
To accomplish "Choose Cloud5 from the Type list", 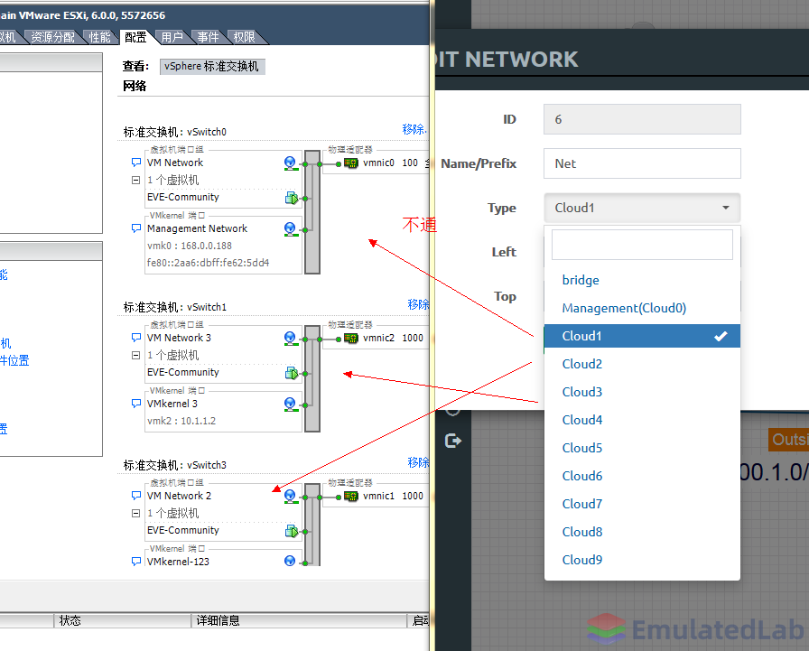I will 642,448.
